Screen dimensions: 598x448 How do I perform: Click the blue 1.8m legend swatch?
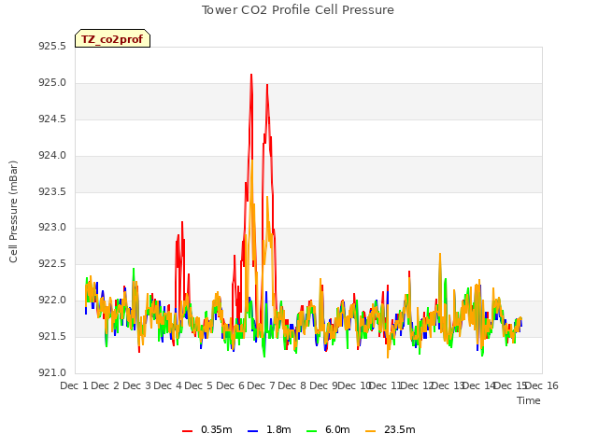click(x=253, y=431)
